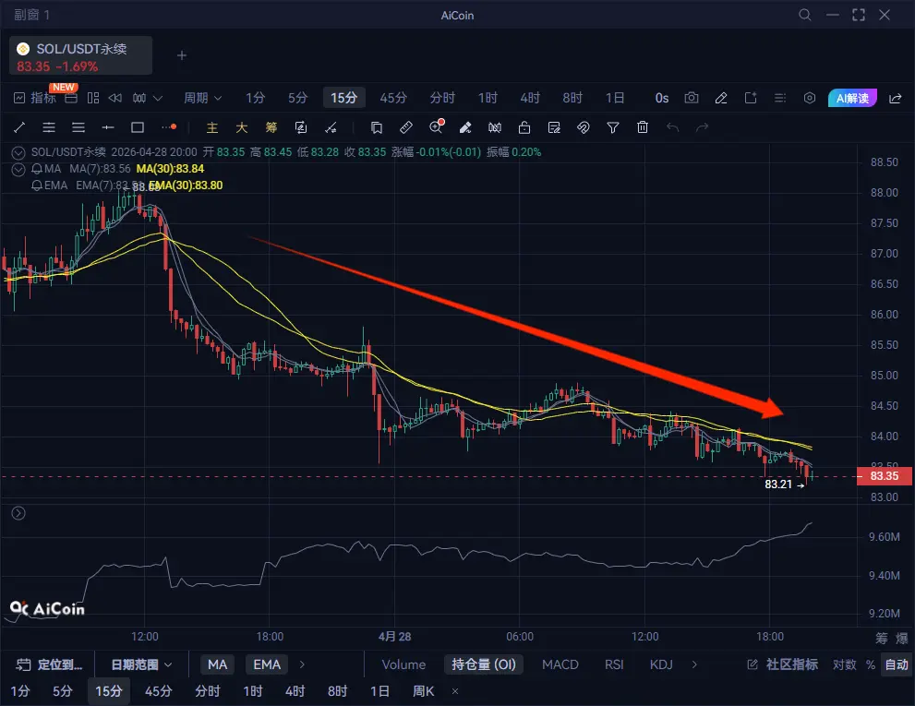Click the AI解读 button
915x706 pixels.
tap(852, 98)
